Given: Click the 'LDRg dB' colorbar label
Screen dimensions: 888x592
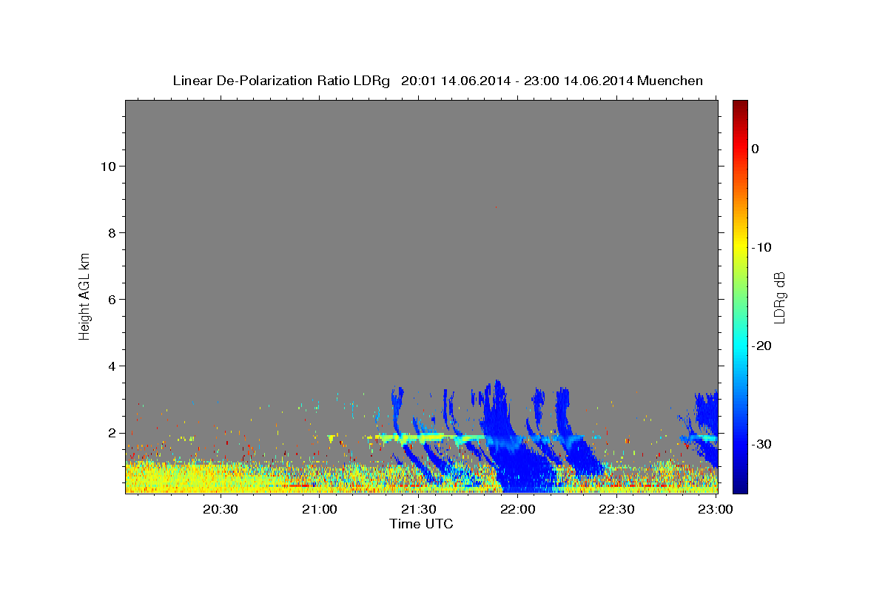Looking at the screenshot, I should coord(779,297).
